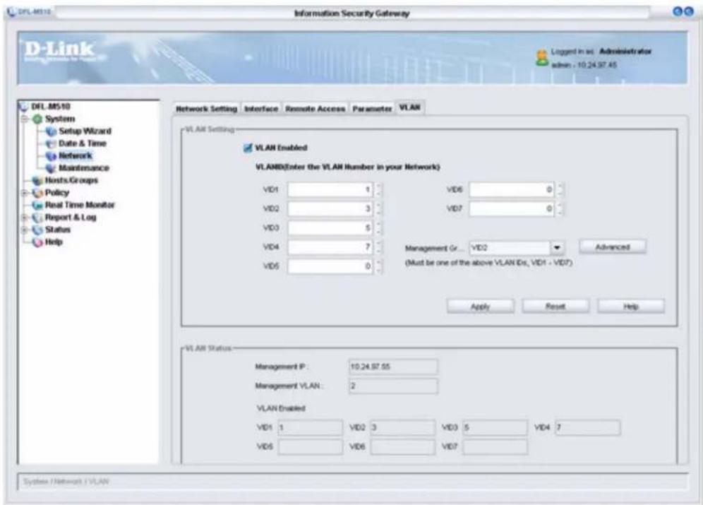
Task: Select Setup Wizard in the tree
Action: pos(85,131)
